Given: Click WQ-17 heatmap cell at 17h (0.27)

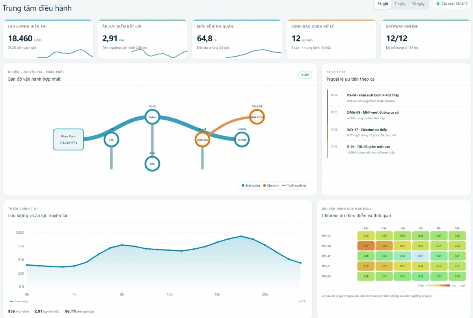Looking at the screenshot, I should [x=421, y=256].
